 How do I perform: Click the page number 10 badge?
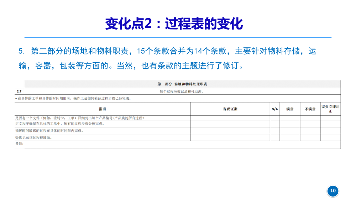pyautogui.click(x=333, y=191)
